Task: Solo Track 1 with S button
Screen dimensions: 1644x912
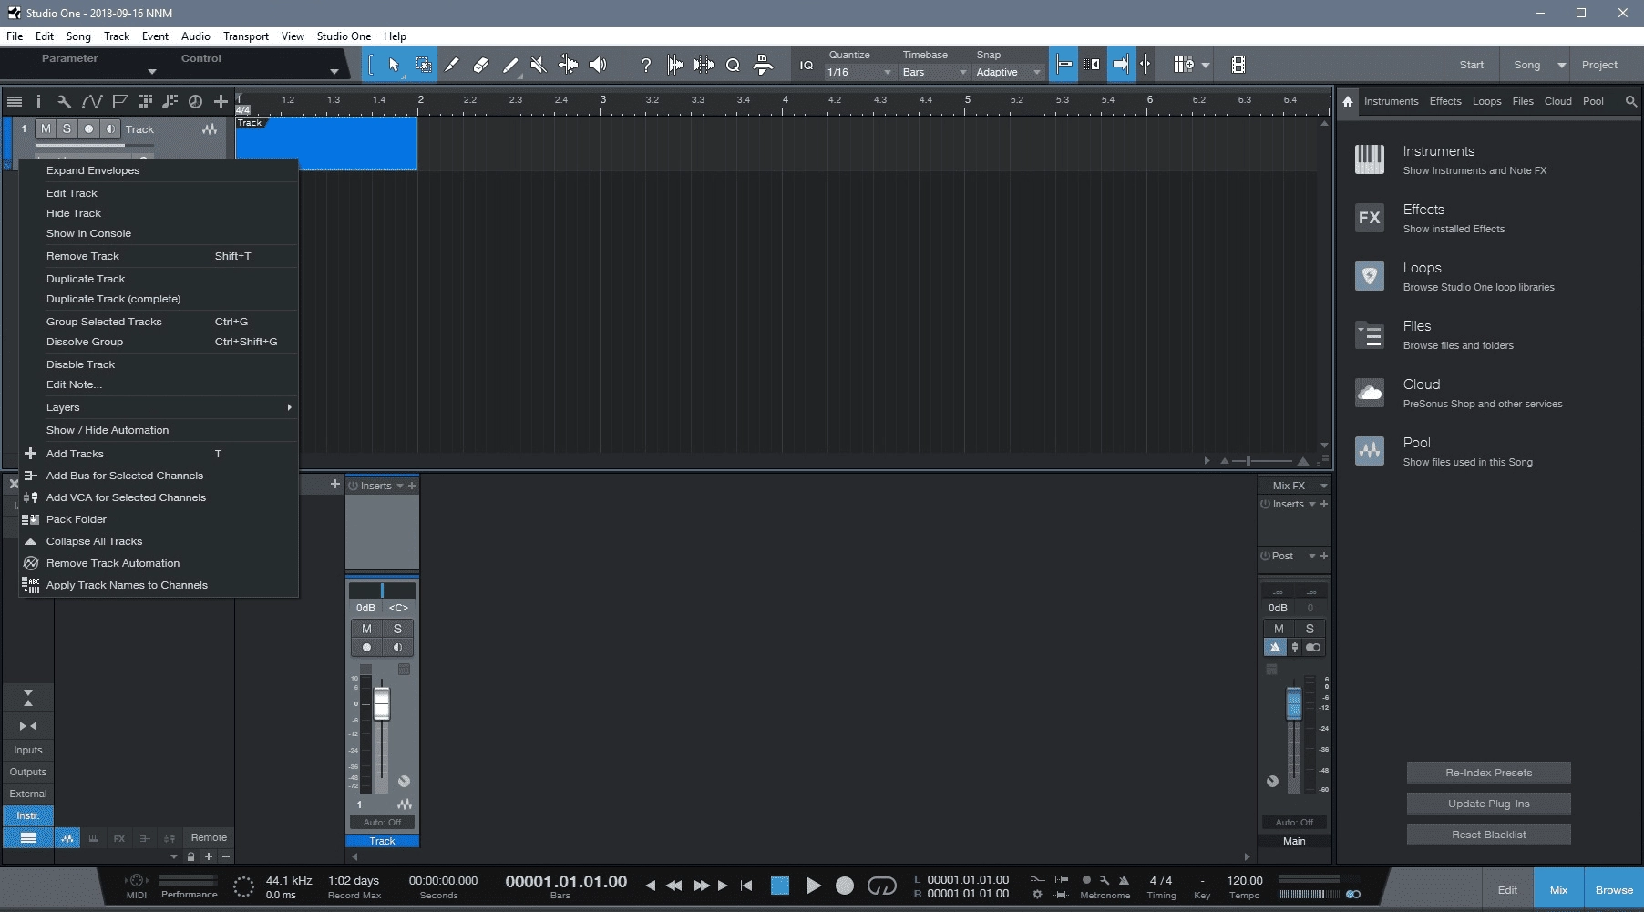Action: point(67,128)
